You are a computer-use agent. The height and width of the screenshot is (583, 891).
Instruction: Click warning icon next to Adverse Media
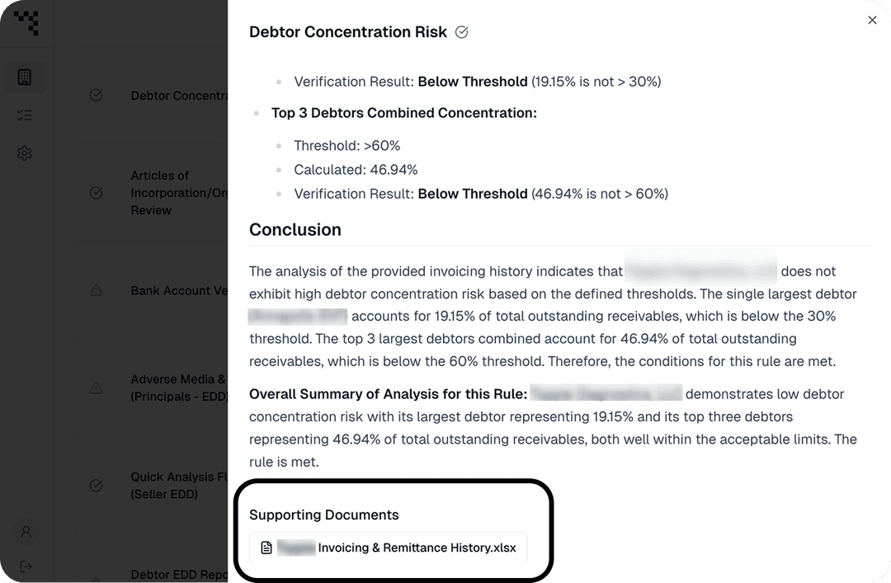[96, 388]
